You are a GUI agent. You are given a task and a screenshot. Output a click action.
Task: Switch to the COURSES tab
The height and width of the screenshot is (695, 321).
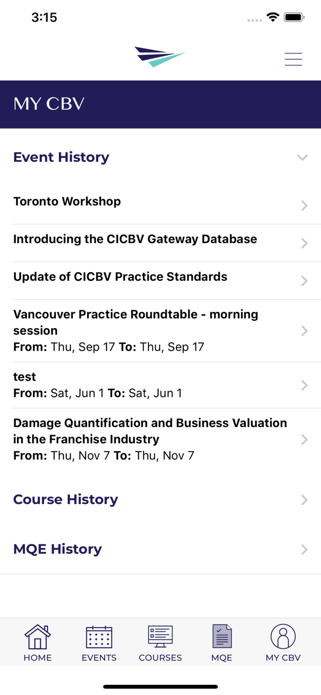point(160,642)
